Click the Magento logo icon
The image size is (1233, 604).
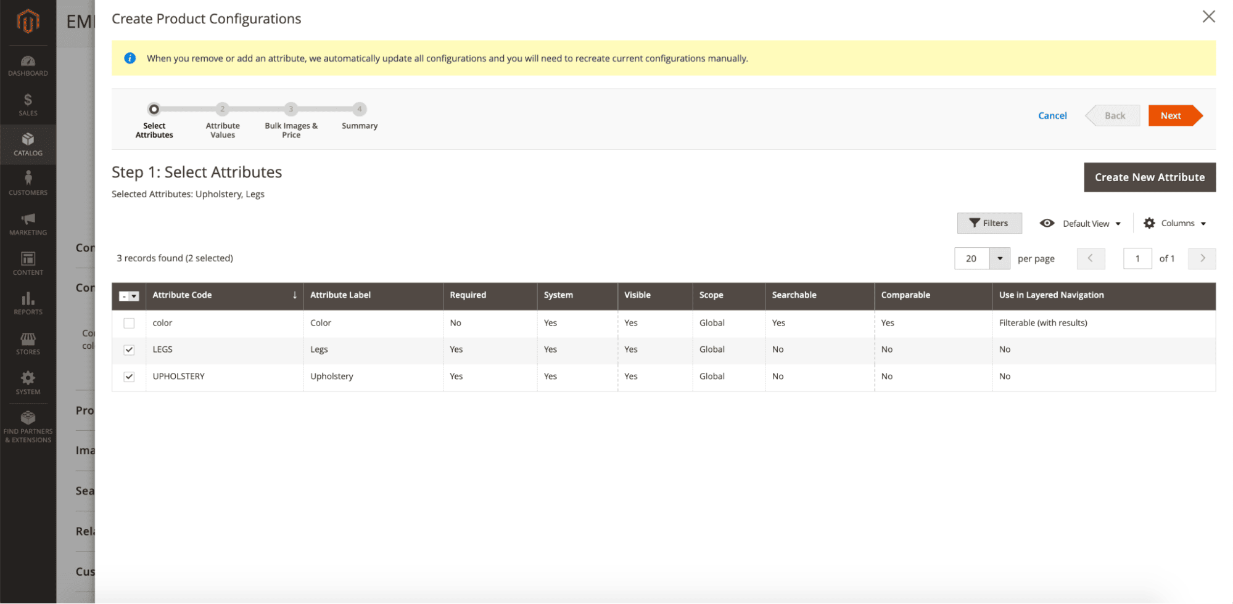pos(28,22)
